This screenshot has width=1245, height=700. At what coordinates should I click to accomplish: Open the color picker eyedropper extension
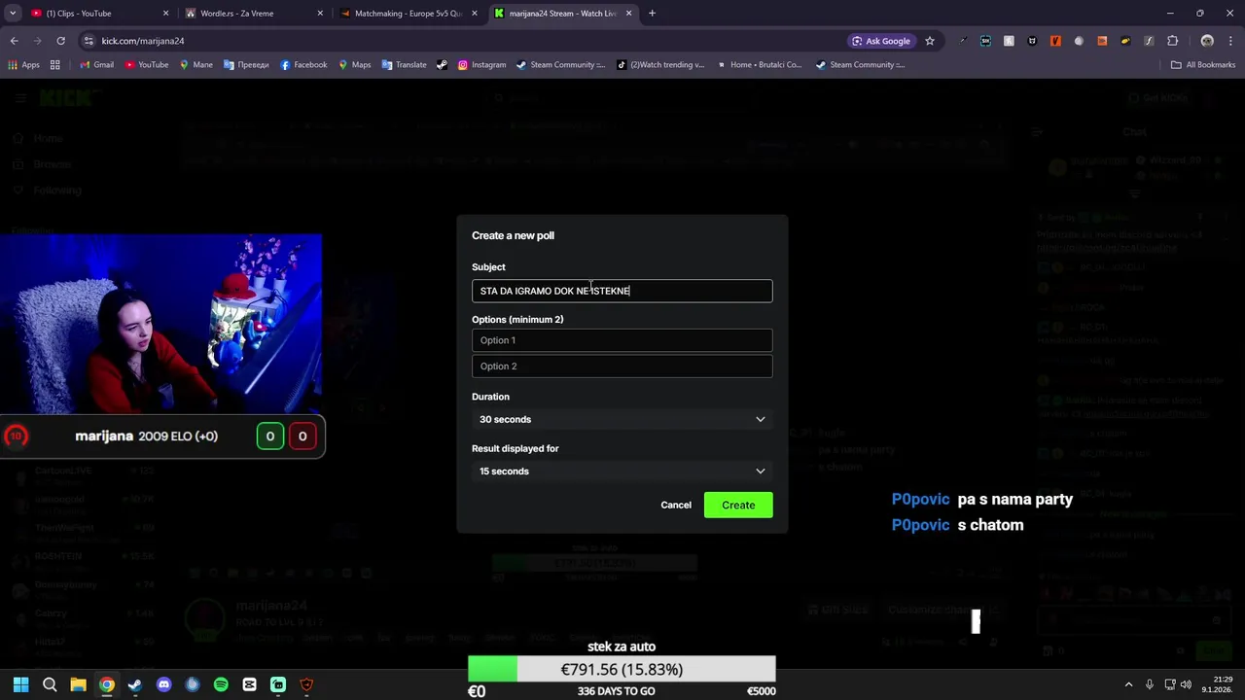[x=962, y=41]
